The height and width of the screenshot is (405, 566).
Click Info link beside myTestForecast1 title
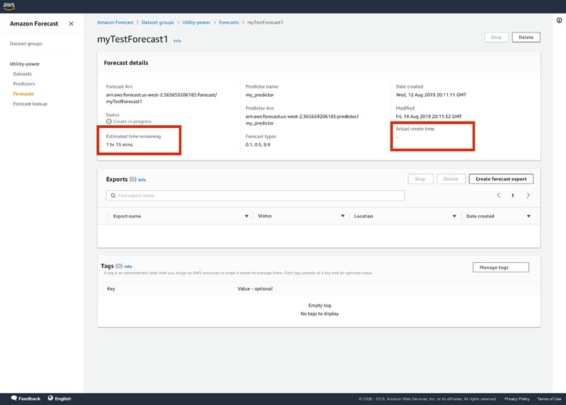pyautogui.click(x=178, y=41)
